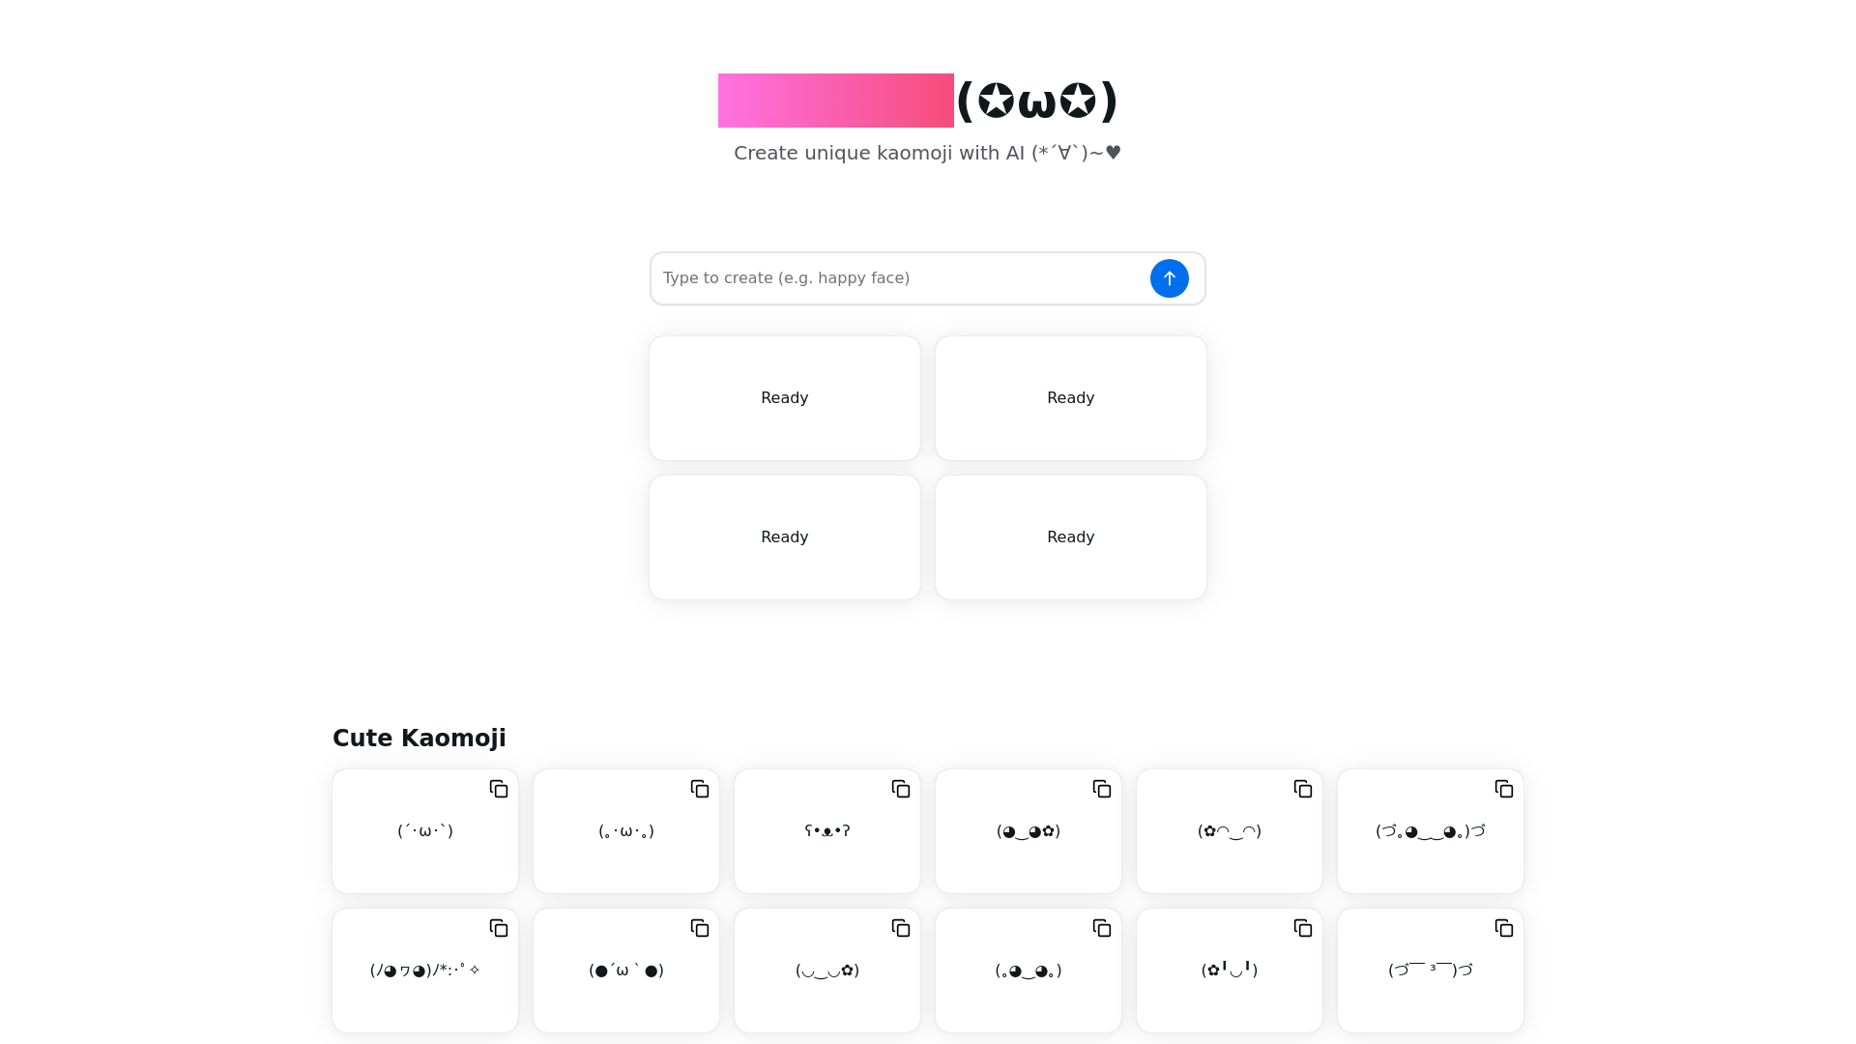Copy the (✿∩_∩) kaomoji
The image size is (1856, 1044).
(x=1303, y=788)
